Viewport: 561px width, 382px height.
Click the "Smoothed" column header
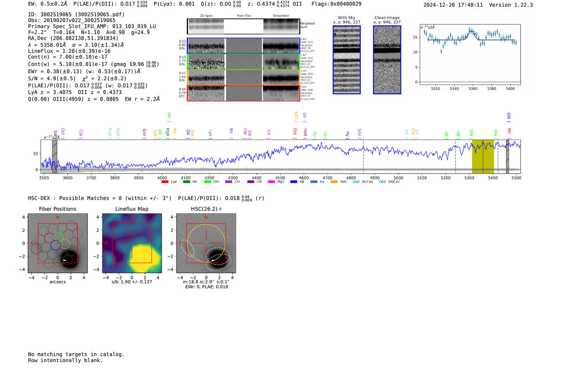pos(280,16)
